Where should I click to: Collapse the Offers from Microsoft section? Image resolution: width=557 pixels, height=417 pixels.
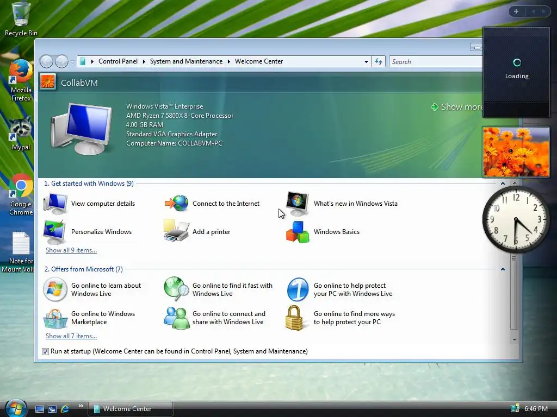[x=503, y=269]
